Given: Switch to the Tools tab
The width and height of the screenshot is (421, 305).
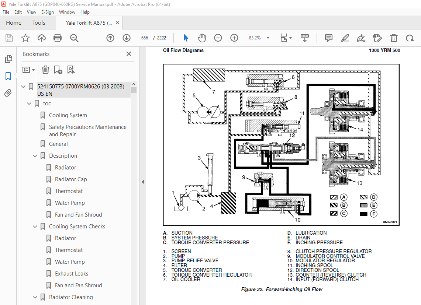Looking at the screenshot, I should click(x=39, y=23).
